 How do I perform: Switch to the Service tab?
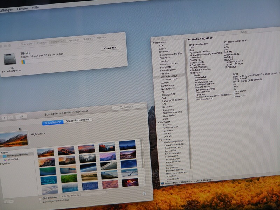point(101,38)
